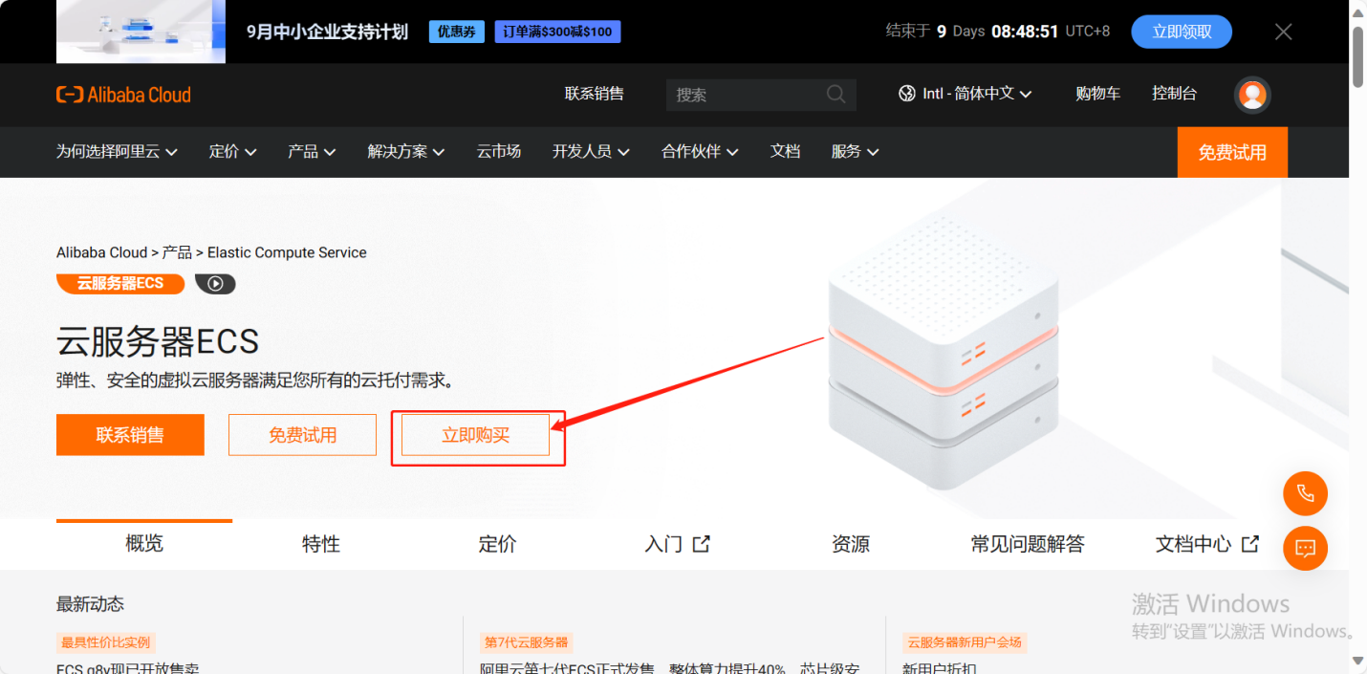This screenshot has width=1367, height=674.
Task: Play the ECS intro video icon
Action: (x=215, y=283)
